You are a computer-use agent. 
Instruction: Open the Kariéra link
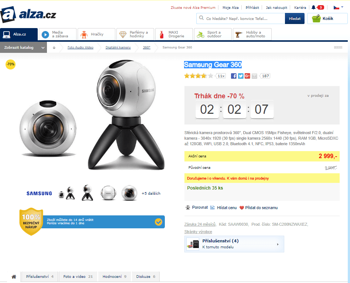pos(300,8)
